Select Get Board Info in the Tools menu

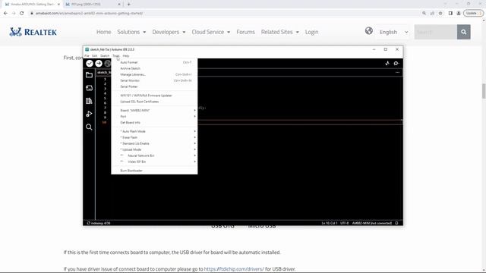click(154, 123)
